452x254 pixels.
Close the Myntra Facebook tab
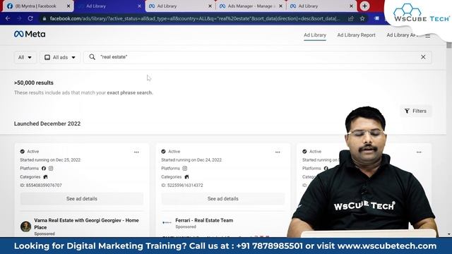click(x=69, y=6)
